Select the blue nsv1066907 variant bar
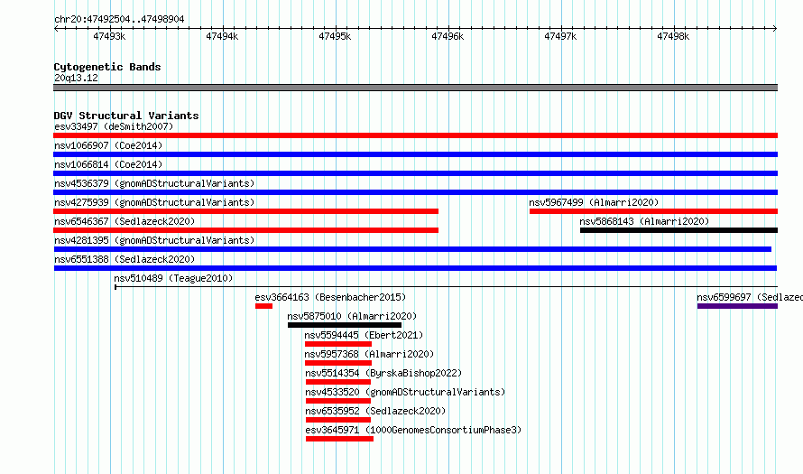 [415, 154]
